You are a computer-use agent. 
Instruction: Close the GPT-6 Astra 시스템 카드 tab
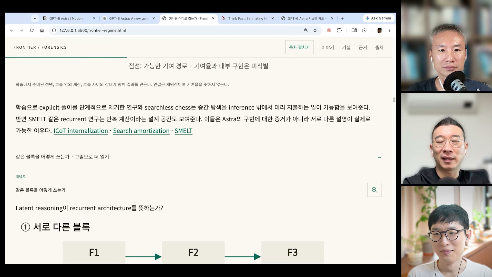point(332,18)
